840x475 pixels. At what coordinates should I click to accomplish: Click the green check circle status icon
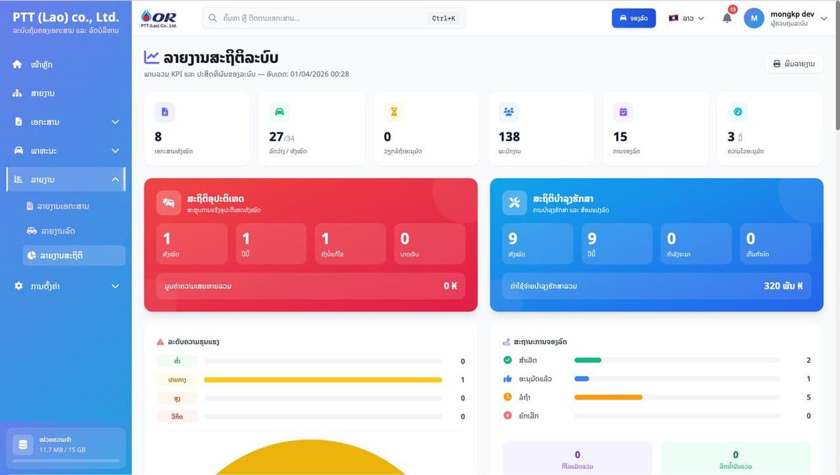click(507, 360)
